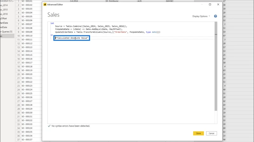Open the Advanced Editor help icon
The width and height of the screenshot is (254, 142).
[x=215, y=16]
